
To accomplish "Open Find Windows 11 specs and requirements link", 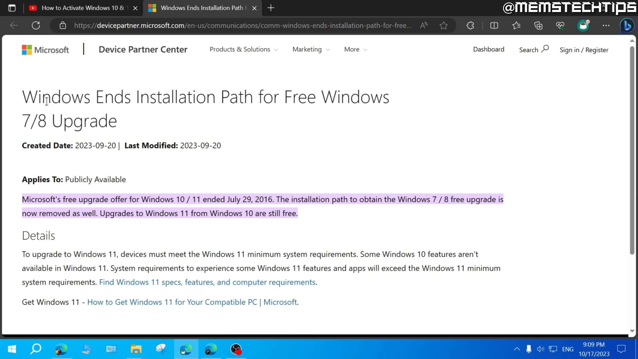I will point(207,282).
